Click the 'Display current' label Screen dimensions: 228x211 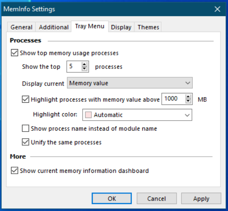pyautogui.click(x=43, y=84)
